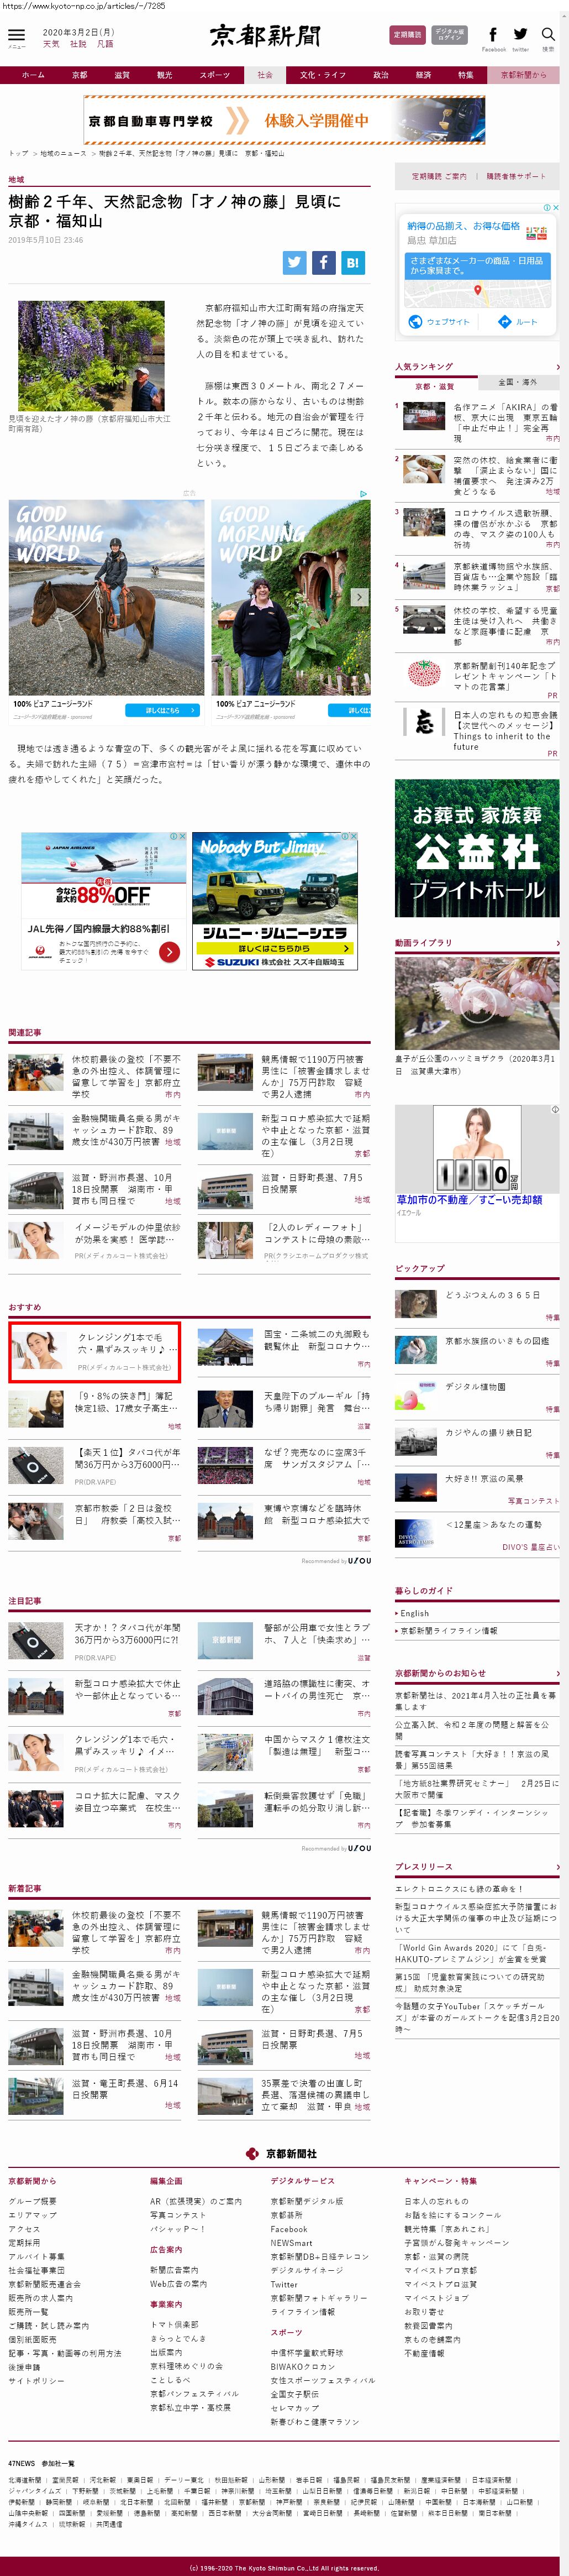Click the Facebook icon in header
The height and width of the screenshot is (2576, 569).
click(493, 35)
